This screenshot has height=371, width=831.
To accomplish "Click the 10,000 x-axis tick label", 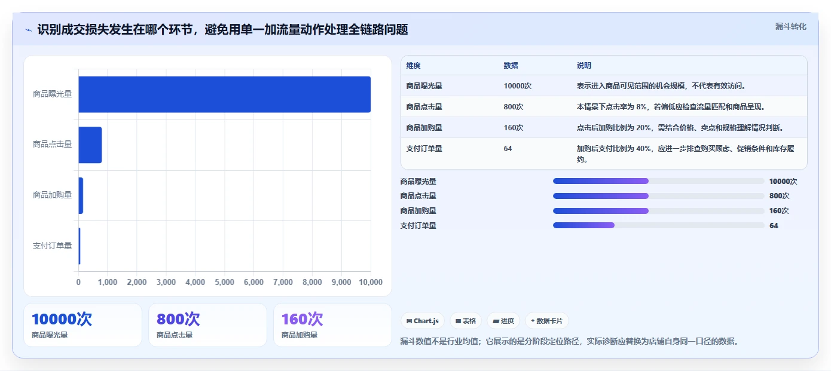I will point(369,282).
